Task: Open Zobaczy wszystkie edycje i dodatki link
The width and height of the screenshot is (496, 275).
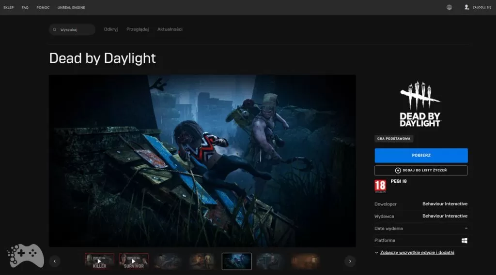Action: [417, 253]
